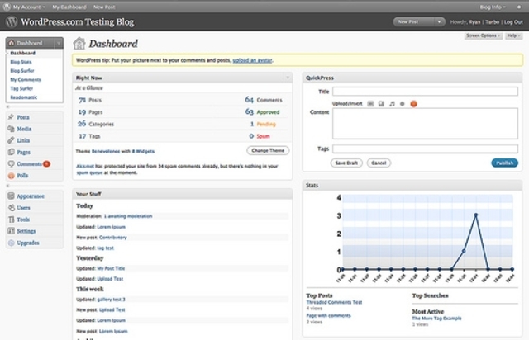Click the Spam comments link

[263, 136]
